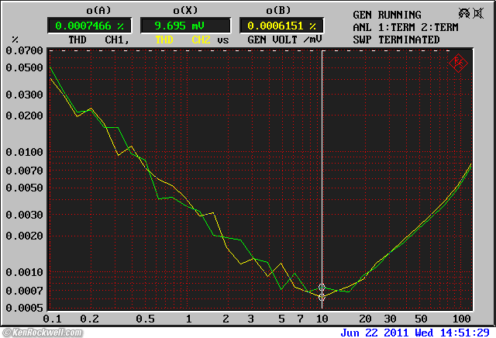Click the o(A) cursor label
The width and height of the screenshot is (496, 338).
[x=98, y=10]
